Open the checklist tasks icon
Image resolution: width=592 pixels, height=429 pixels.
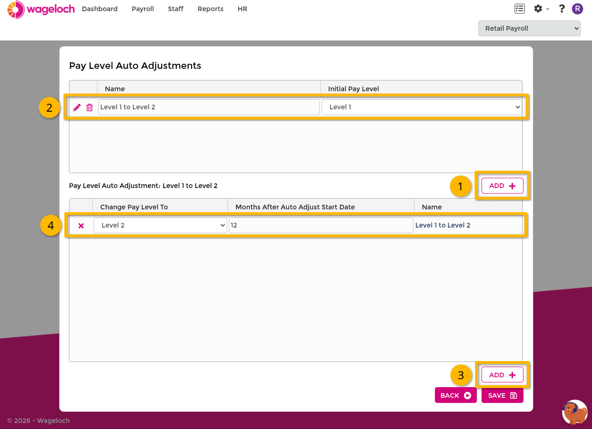(520, 9)
